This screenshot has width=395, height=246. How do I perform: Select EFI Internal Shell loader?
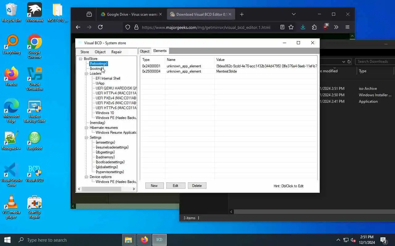[108, 78]
